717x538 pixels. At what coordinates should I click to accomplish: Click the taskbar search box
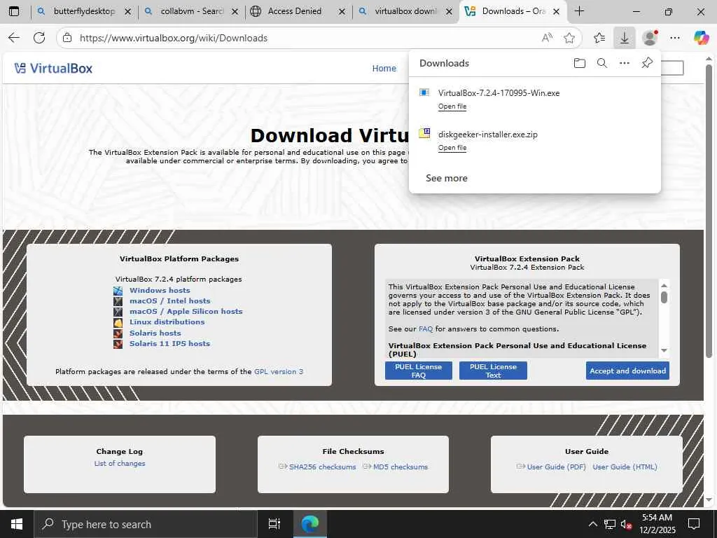tap(146, 524)
